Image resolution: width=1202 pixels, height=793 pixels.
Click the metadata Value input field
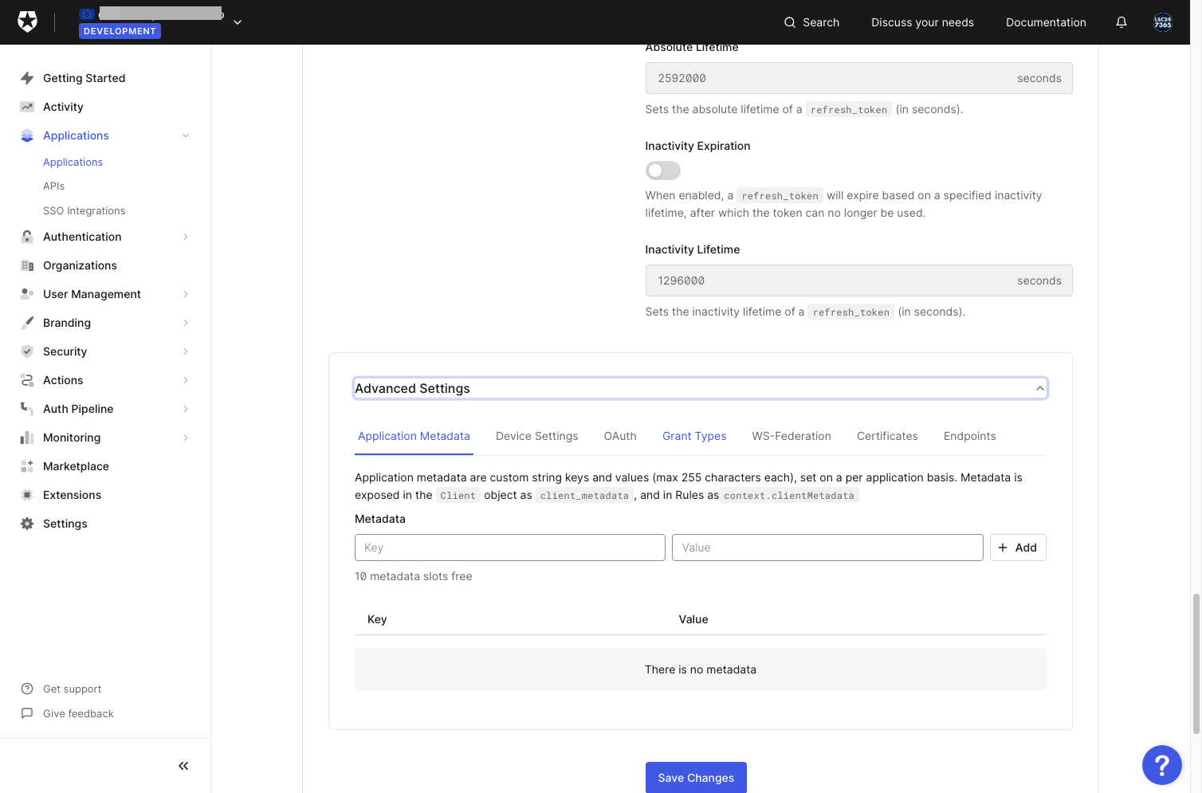click(x=827, y=548)
